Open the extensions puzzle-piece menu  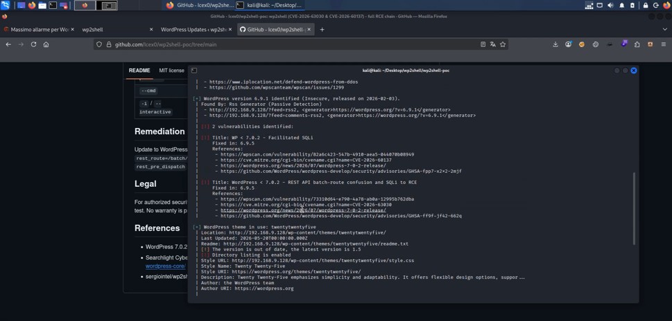click(637, 44)
